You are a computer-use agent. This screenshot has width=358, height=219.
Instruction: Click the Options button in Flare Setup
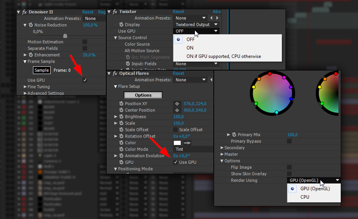point(143,95)
